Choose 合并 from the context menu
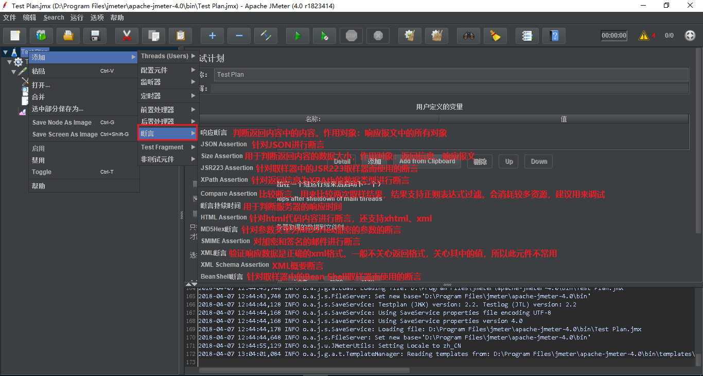Viewport: 703px width, 376px height. pos(84,97)
